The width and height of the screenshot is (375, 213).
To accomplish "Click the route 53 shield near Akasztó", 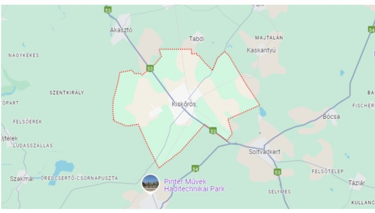I will [x=108, y=10].
